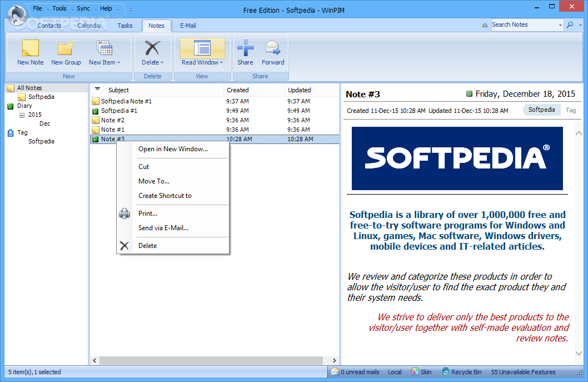
Task: Open the sort triangle in the list header
Action: pos(97,90)
